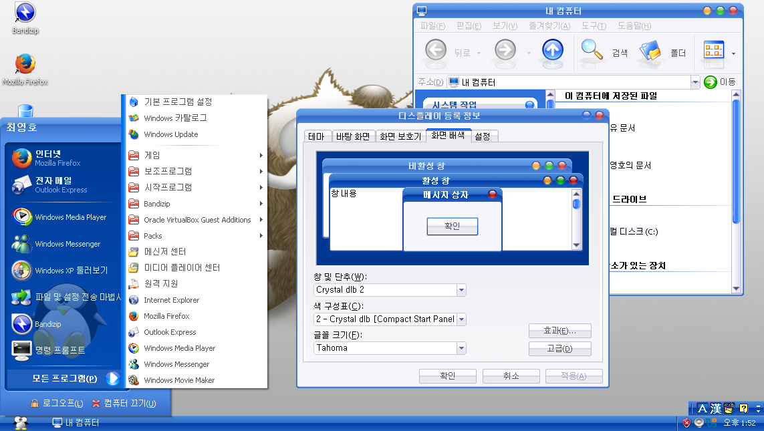This screenshot has height=431, width=764.
Task: Click the A input mode language bar button
Action: [x=702, y=408]
